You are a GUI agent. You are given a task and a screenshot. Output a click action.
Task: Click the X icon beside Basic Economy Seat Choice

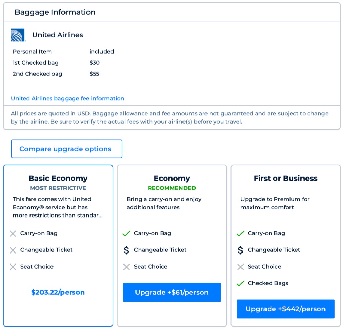[13, 267]
